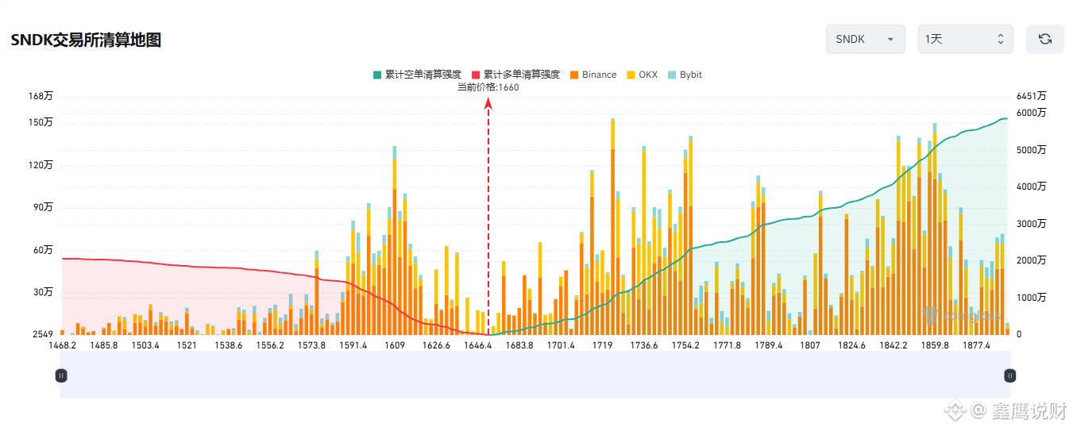
Task: Click left axis value 120万
Action: tap(41, 165)
